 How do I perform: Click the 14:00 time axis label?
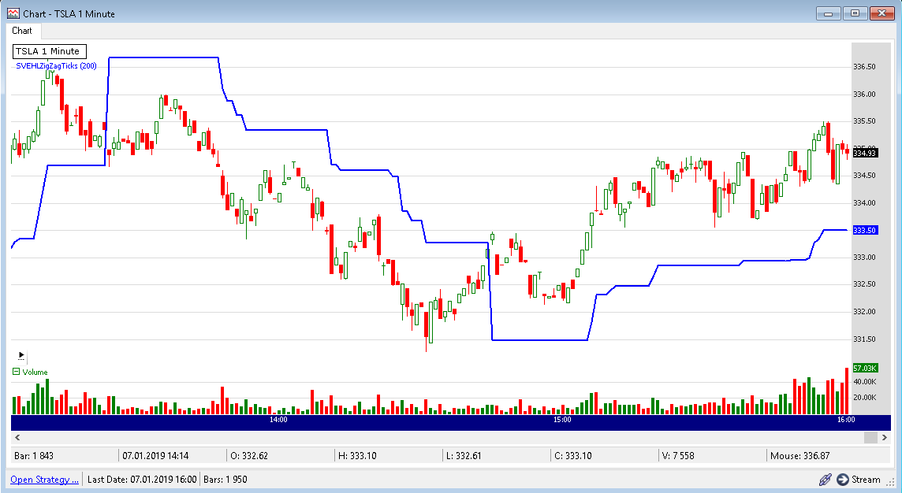tap(278, 421)
